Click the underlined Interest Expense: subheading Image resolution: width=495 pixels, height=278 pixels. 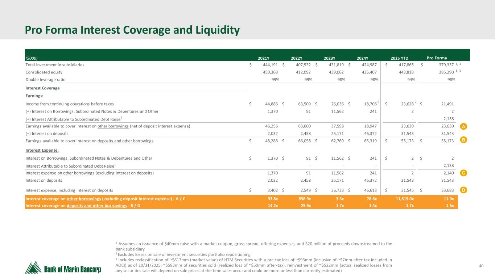[42, 150]
